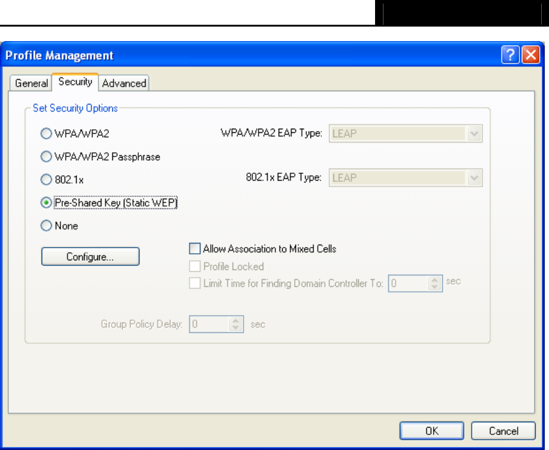
Task: Open the Advanced tab
Action: click(124, 83)
